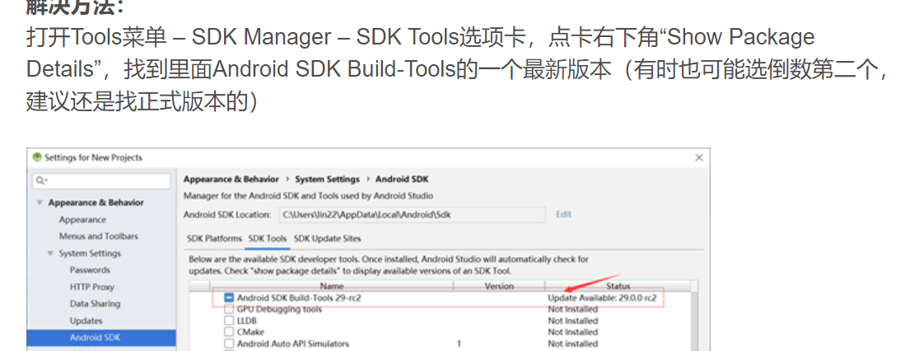Click the settings search input box
The width and height of the screenshot is (905, 351).
(101, 180)
